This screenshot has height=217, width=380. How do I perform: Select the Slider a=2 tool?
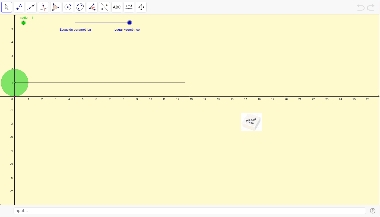point(129,7)
